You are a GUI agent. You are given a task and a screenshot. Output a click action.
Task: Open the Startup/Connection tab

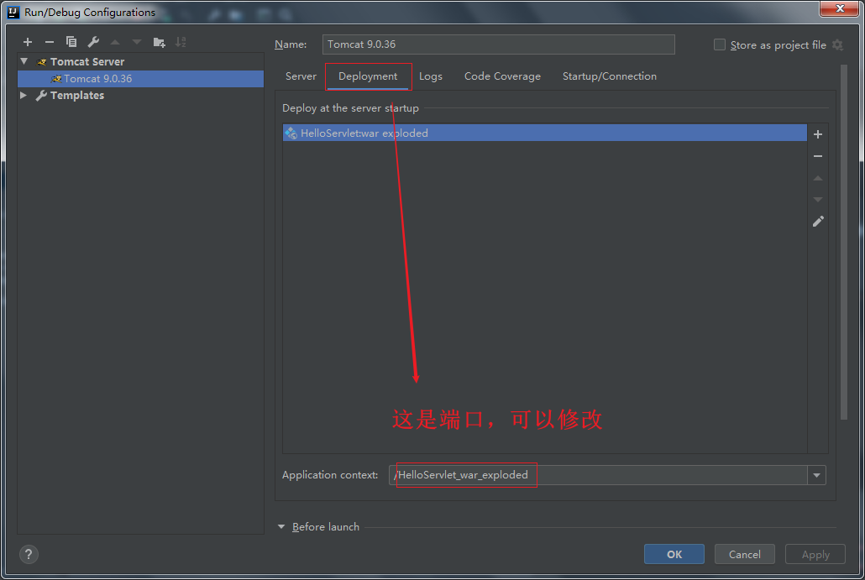(610, 76)
